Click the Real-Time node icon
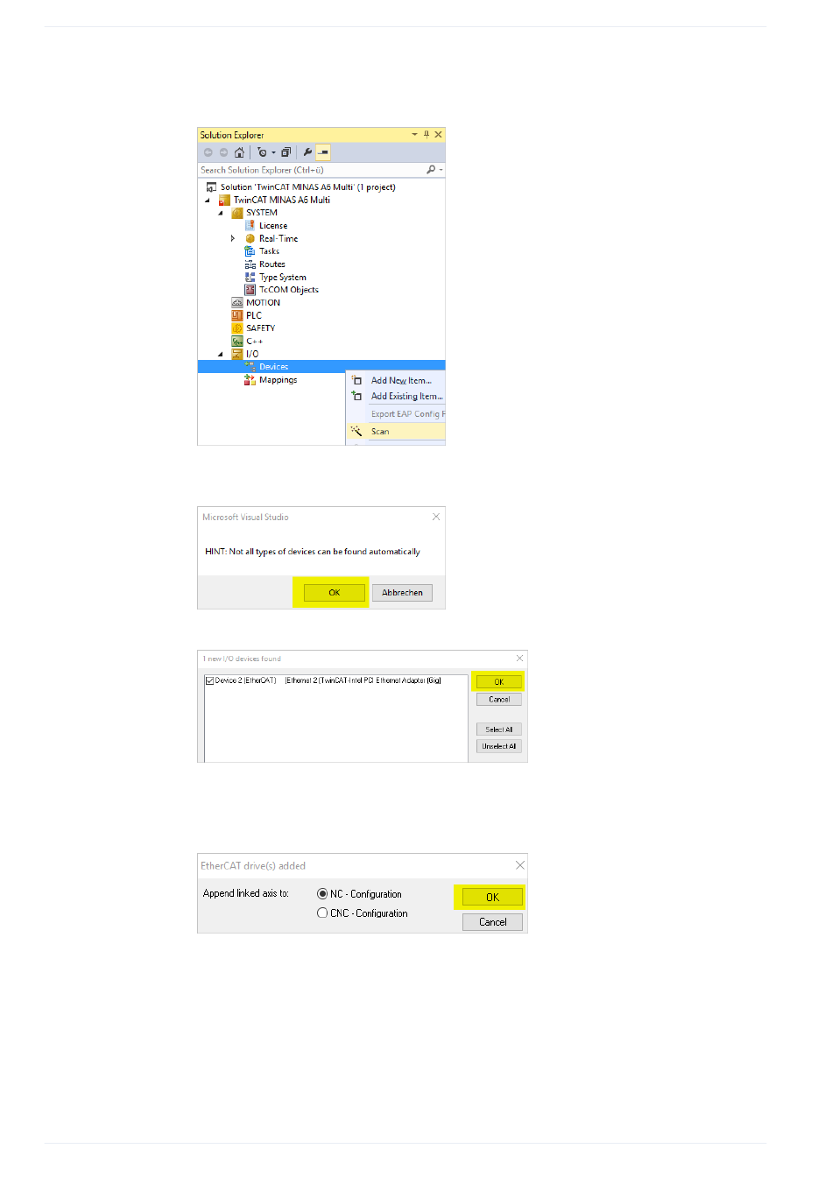 (250, 238)
